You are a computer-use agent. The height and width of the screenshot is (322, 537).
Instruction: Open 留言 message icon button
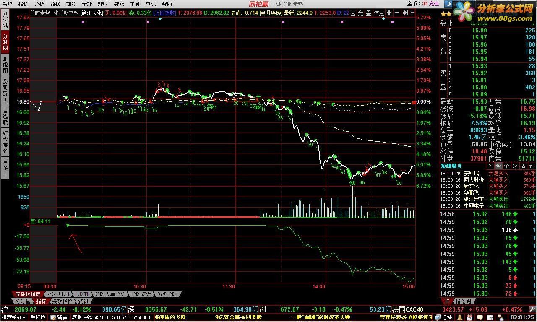pos(59,317)
